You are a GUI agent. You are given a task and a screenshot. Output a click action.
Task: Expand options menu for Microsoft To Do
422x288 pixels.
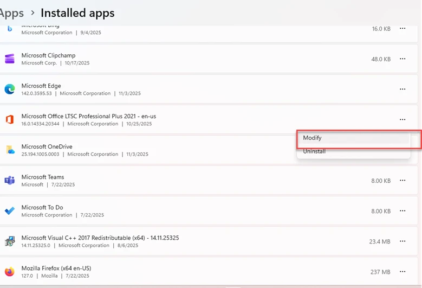(x=402, y=211)
